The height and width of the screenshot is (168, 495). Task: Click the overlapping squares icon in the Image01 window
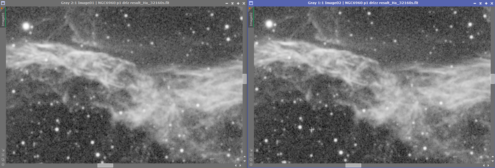click(x=3, y=160)
